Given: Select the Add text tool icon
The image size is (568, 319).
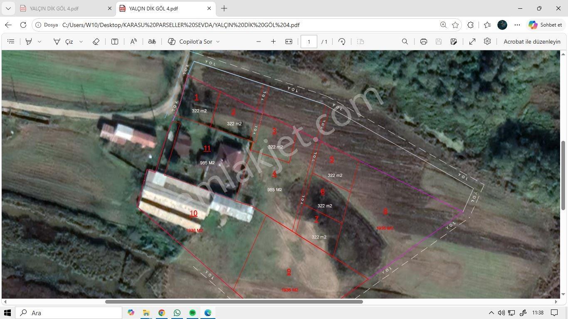Looking at the screenshot, I should pyautogui.click(x=115, y=42).
